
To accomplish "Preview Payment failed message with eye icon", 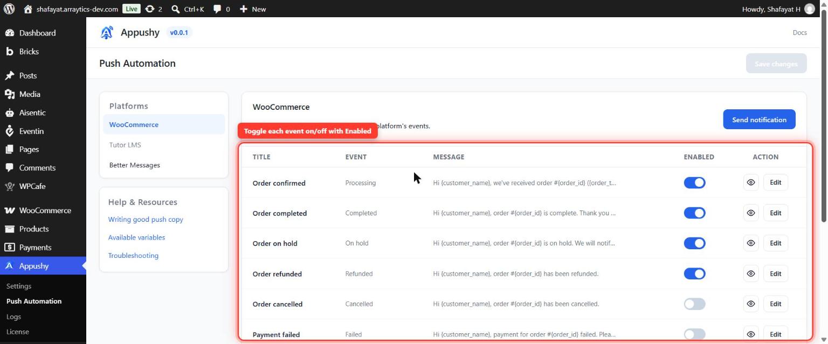I will coord(751,334).
